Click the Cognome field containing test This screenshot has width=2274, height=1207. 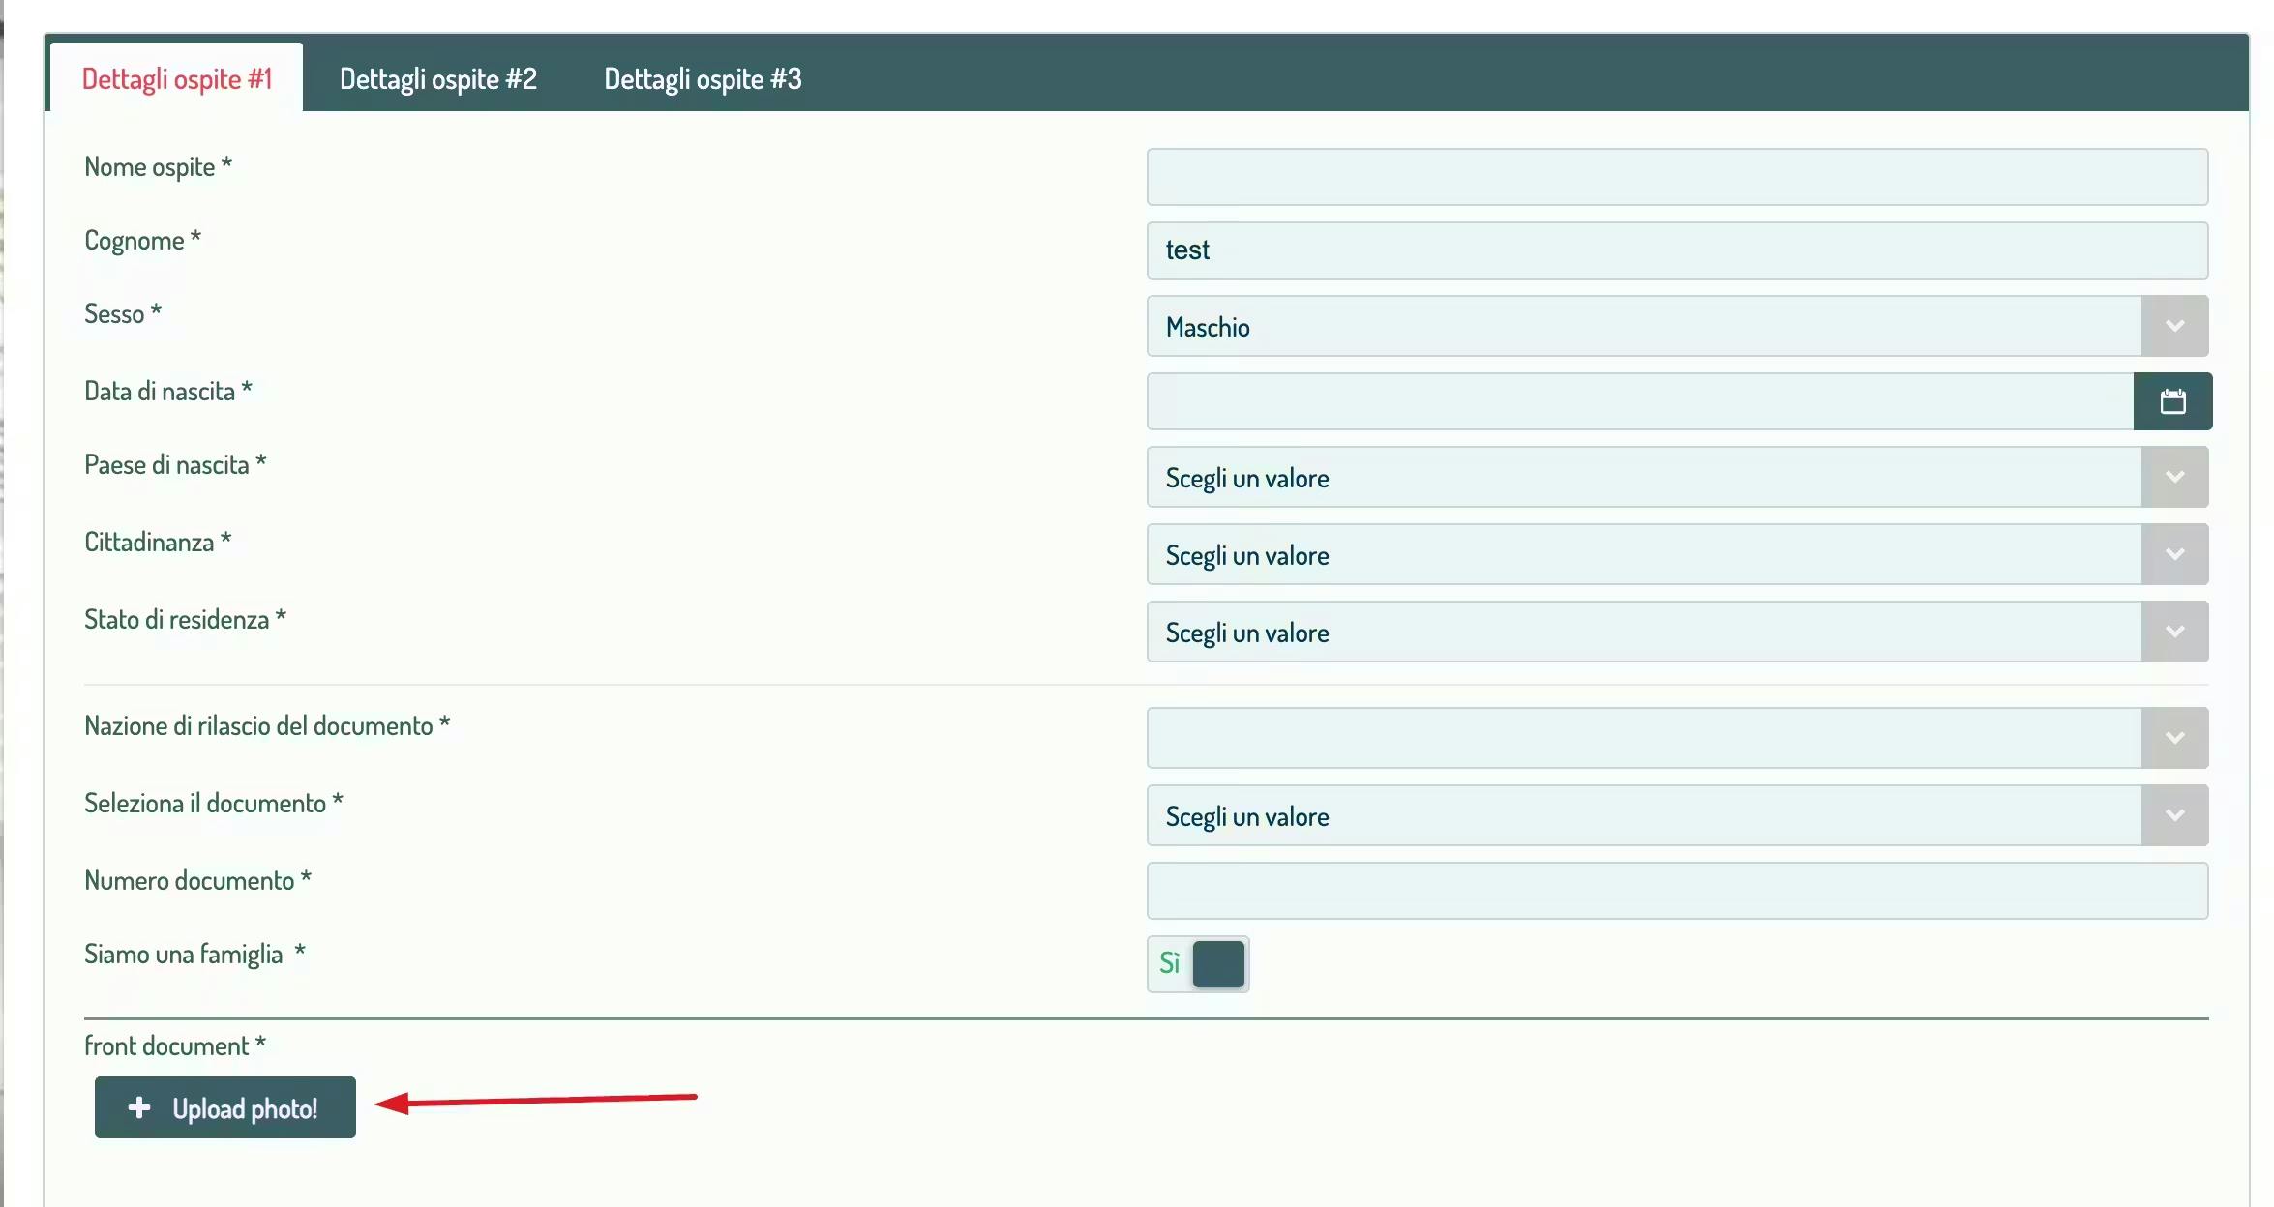point(1676,250)
